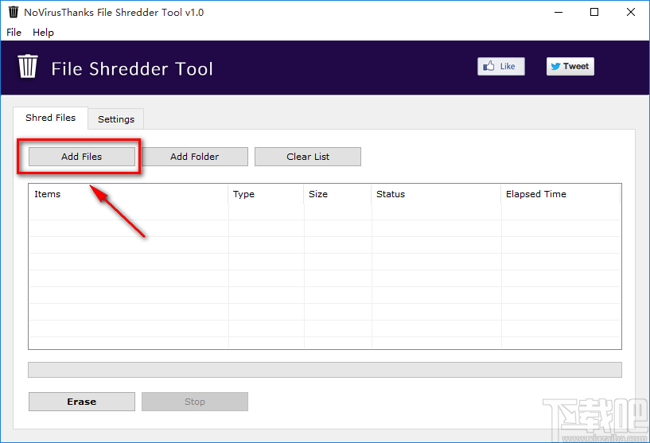The width and height of the screenshot is (650, 443).
Task: Open the Help menu
Action: point(43,33)
